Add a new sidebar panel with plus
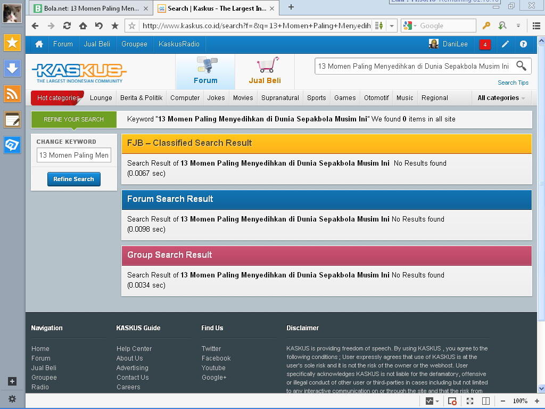The width and height of the screenshot is (545, 409). coord(12,381)
